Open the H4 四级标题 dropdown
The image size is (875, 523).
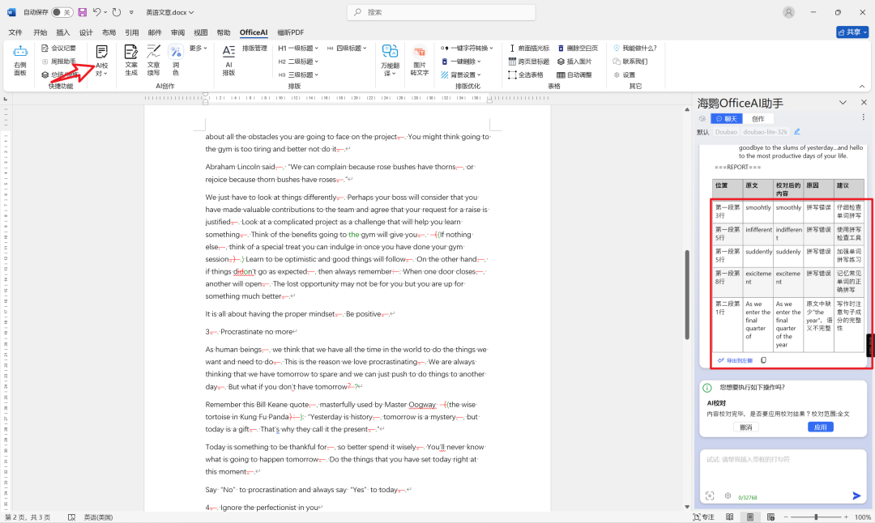click(347, 49)
